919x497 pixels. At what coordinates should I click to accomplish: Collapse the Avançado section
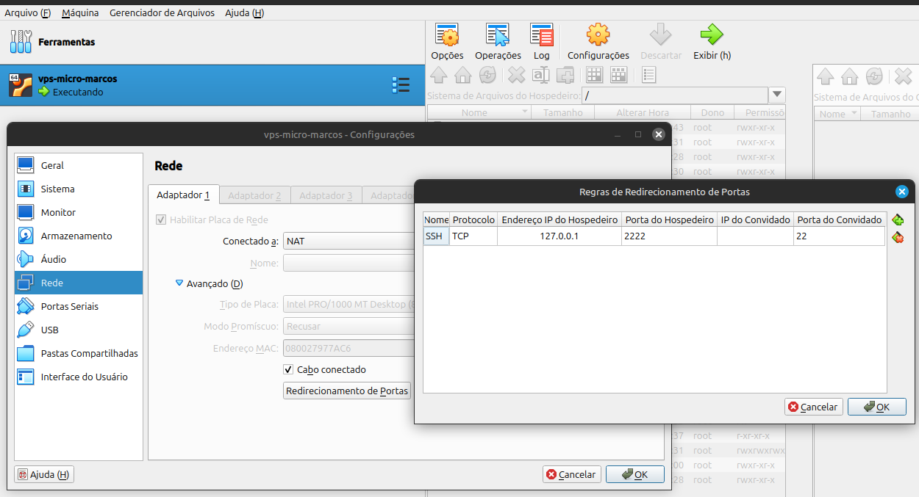pos(179,283)
